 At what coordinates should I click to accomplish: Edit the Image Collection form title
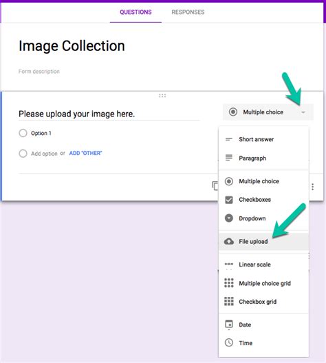[72, 46]
